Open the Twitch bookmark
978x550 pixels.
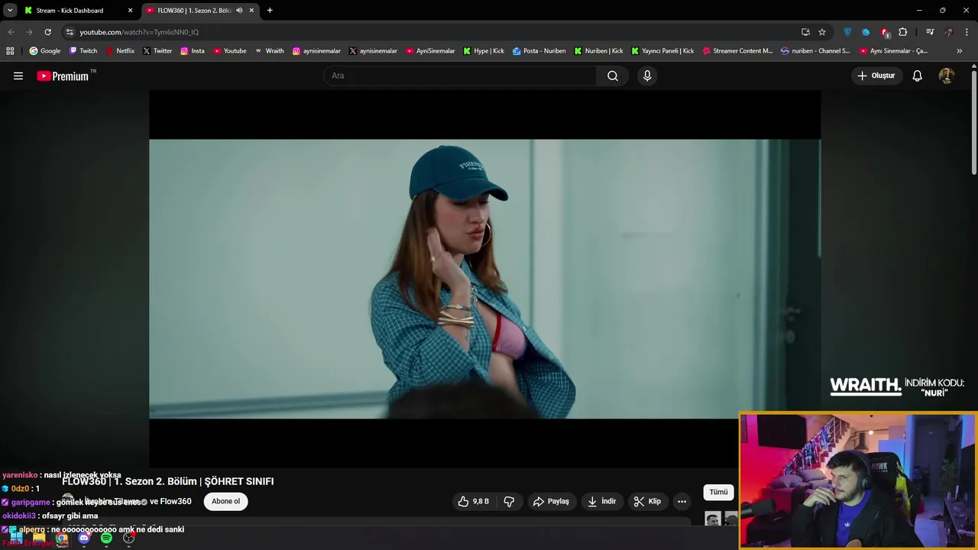(83, 51)
